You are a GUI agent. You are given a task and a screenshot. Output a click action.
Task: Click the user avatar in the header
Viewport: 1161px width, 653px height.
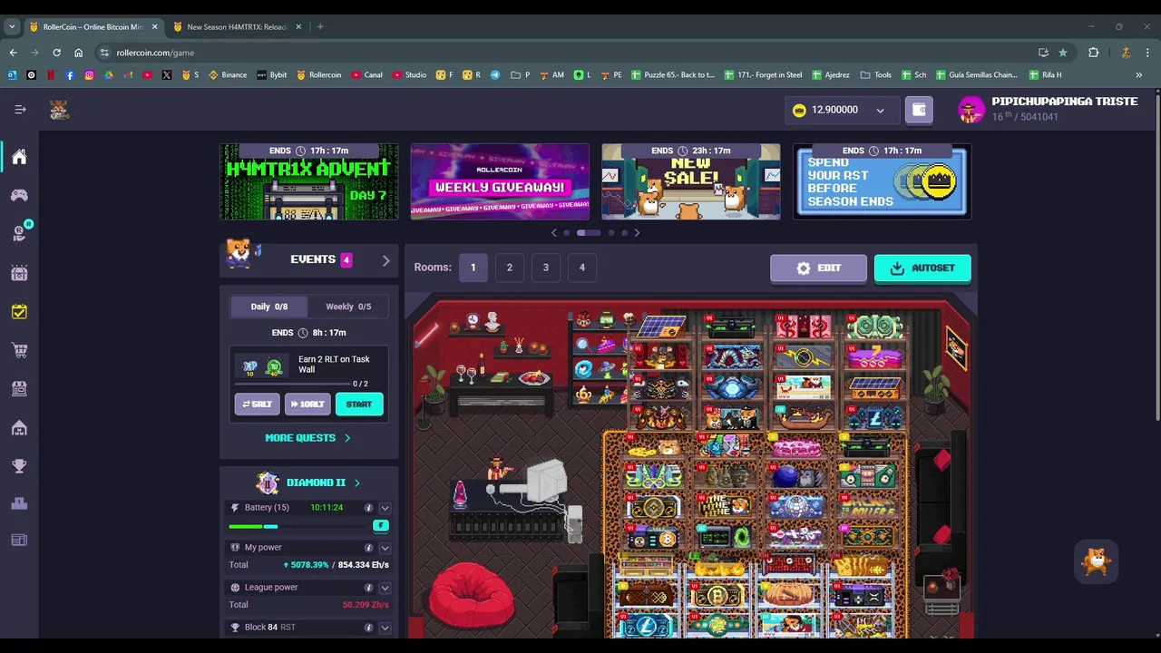click(x=971, y=110)
